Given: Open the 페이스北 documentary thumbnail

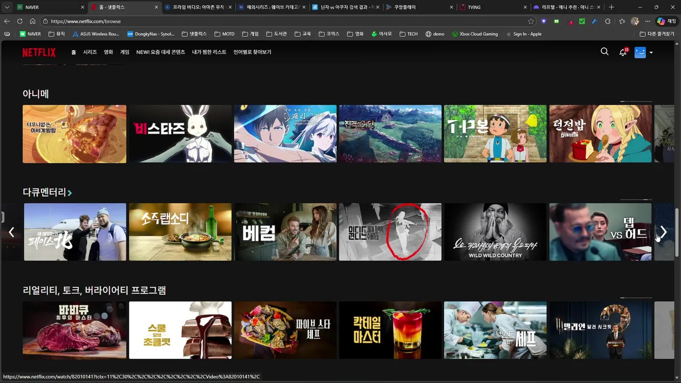Looking at the screenshot, I should pos(75,232).
